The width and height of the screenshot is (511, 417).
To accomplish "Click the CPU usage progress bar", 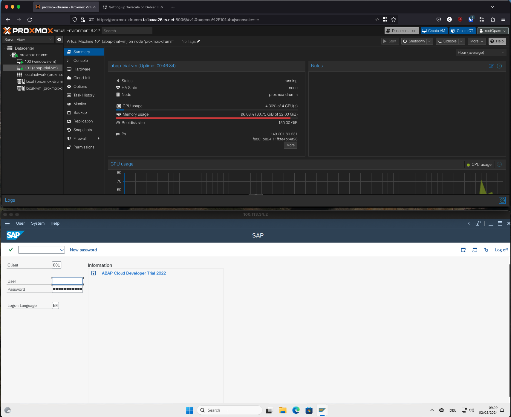I will click(x=206, y=110).
